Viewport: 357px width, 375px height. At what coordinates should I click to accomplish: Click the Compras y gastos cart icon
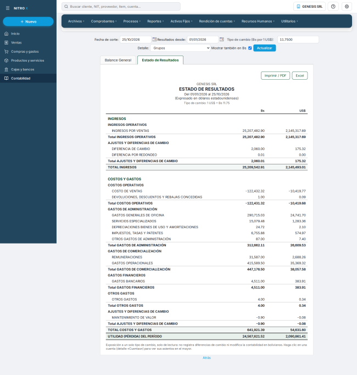7,52
